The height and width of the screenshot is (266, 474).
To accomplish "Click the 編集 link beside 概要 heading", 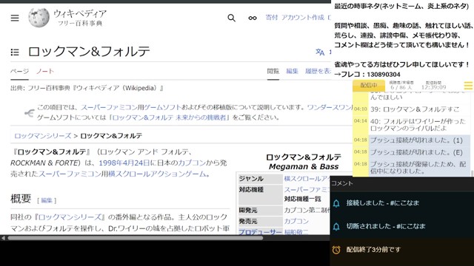I will 47,200.
